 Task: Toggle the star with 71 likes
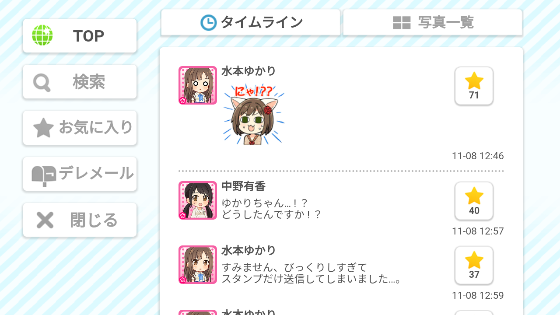474,86
